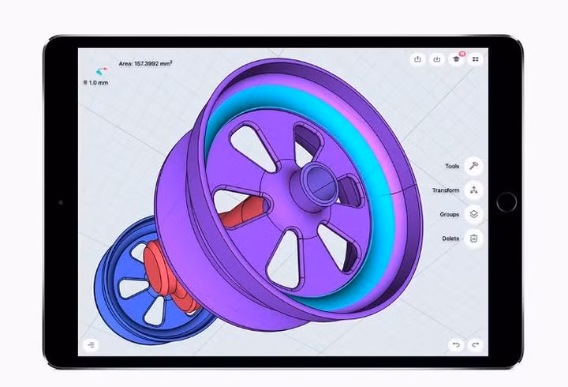
Task: Undo the last action
Action: point(457,344)
